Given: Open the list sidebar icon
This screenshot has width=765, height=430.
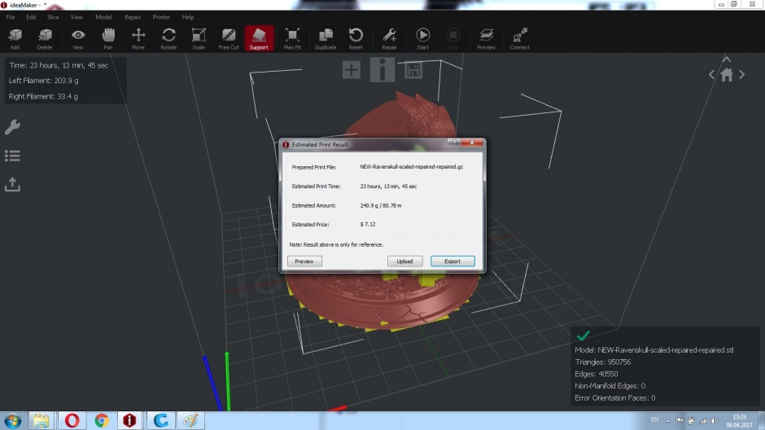Looking at the screenshot, I should pos(12,156).
